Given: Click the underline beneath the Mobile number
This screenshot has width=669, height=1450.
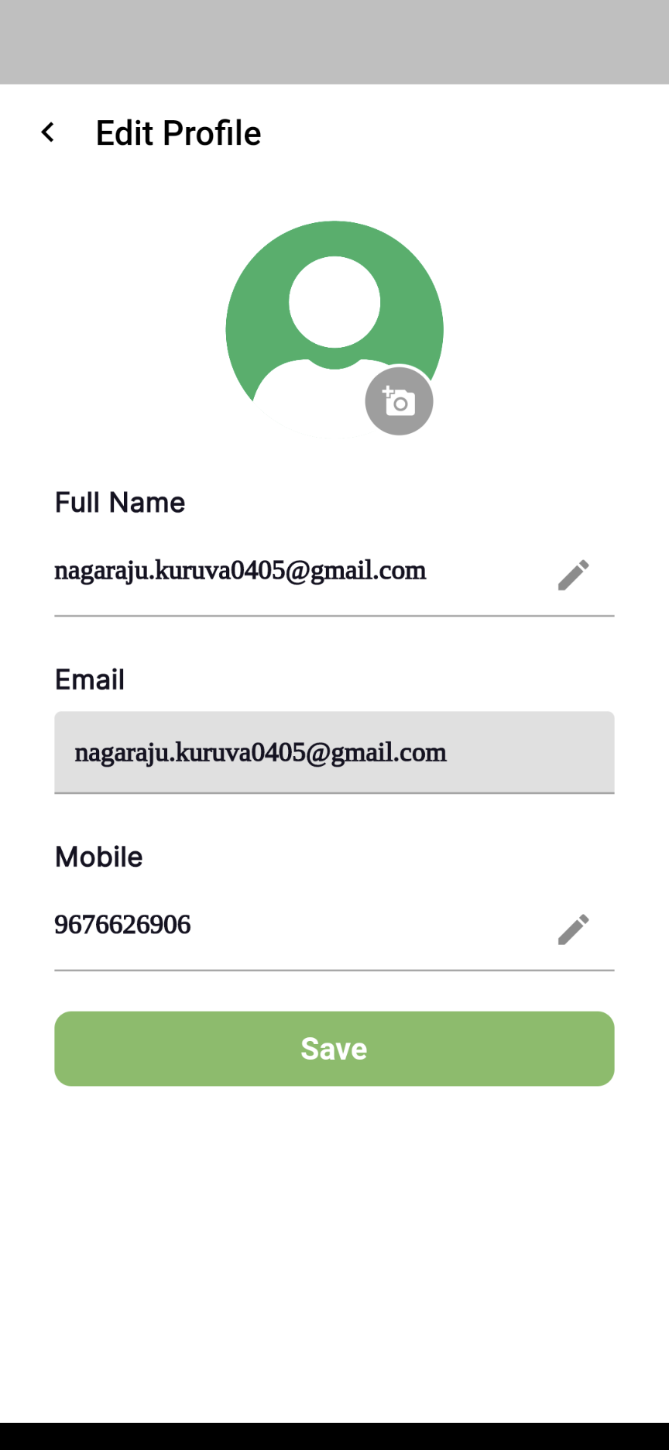Looking at the screenshot, I should [334, 970].
